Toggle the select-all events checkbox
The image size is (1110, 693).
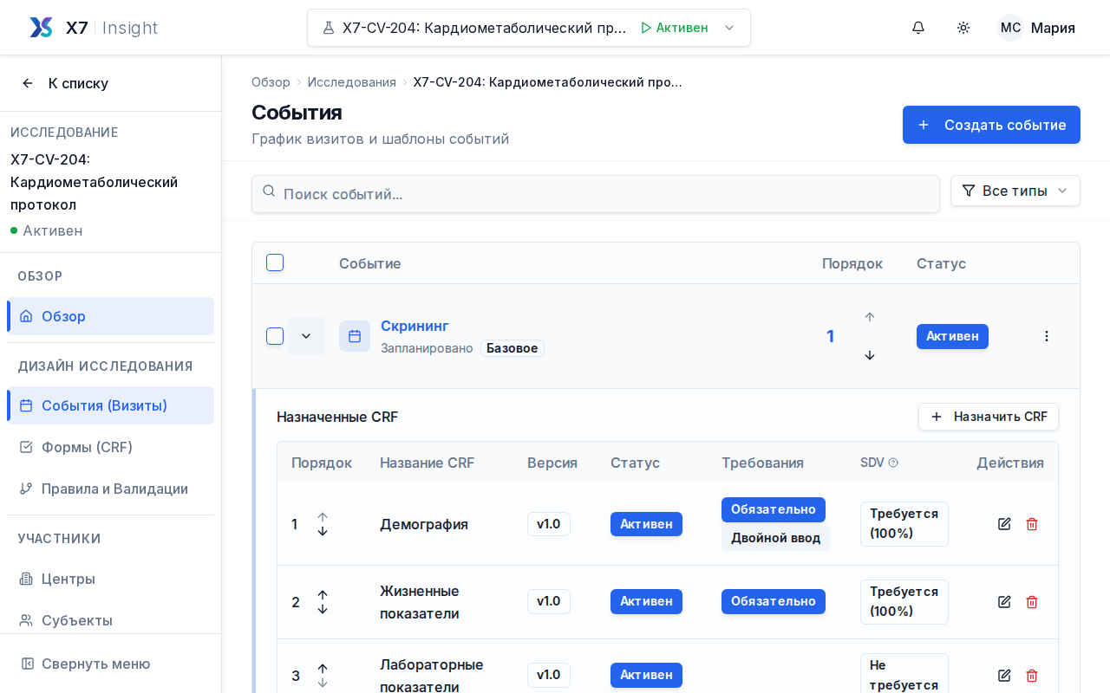pos(275,262)
